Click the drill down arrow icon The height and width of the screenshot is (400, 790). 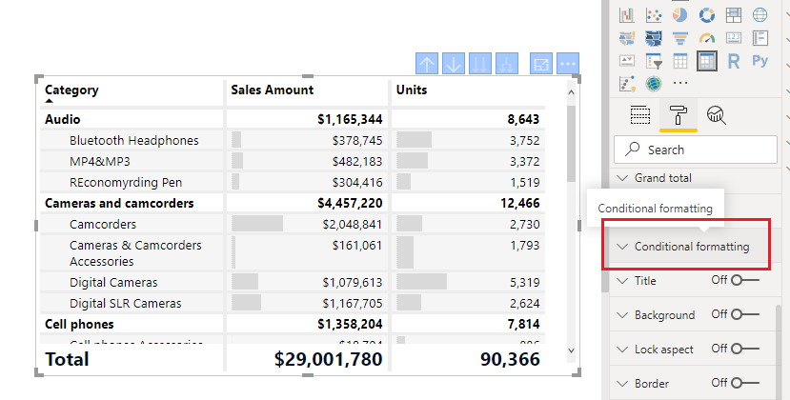(454, 64)
